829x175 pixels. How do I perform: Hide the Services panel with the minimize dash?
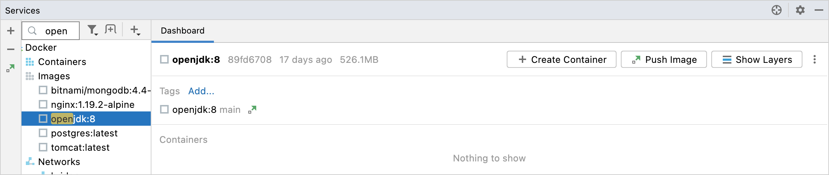tap(819, 10)
